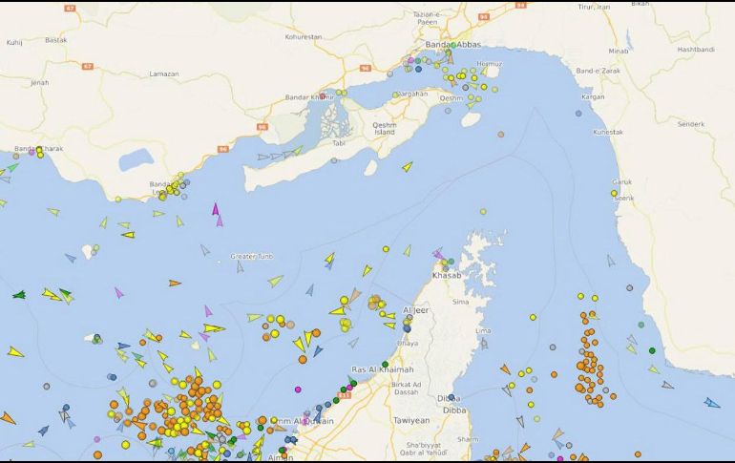This screenshot has height=463, width=735.
Task: Select the yellow ship arrow south of Qeshm Island
Action: pyautogui.click(x=408, y=166)
